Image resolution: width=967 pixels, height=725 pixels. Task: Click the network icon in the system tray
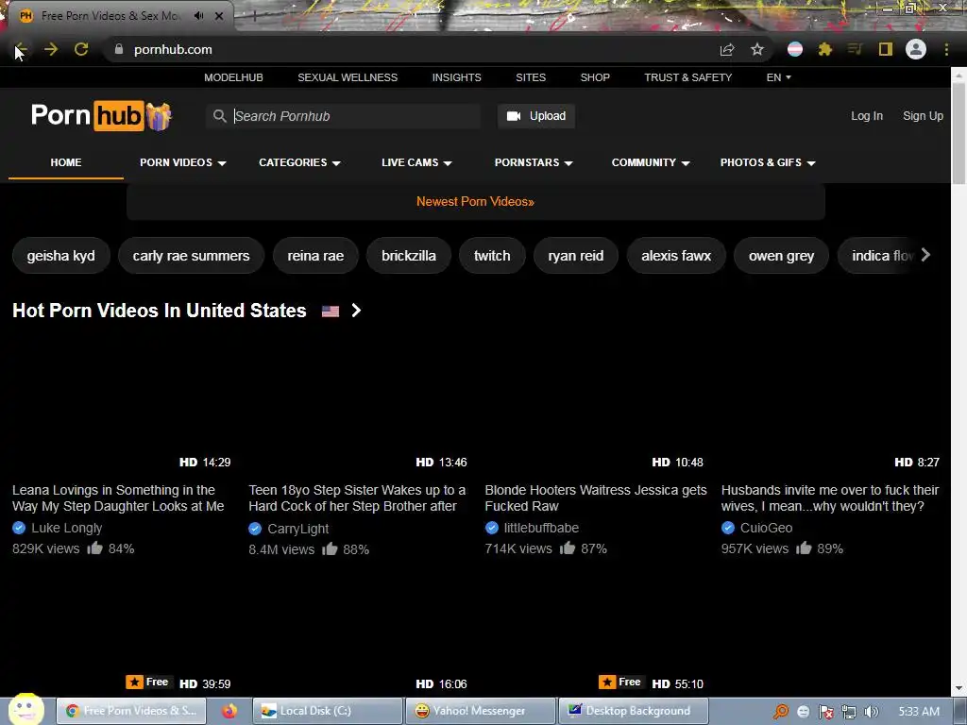[849, 712]
